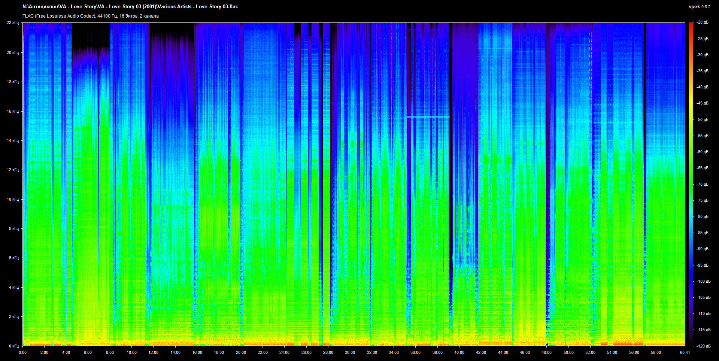
Task: Click the 20:00 time axis marker
Action: (x=241, y=352)
